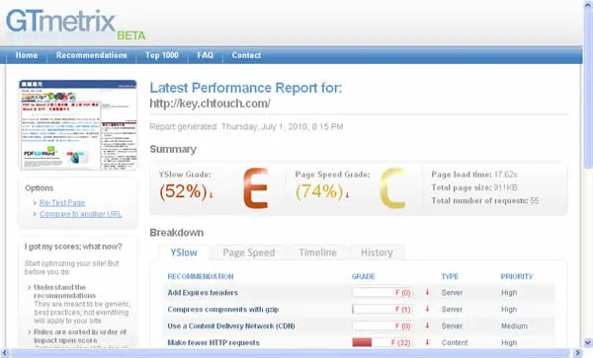
Task: Click red arrow on Compress components with gzip row
Action: pos(427,309)
